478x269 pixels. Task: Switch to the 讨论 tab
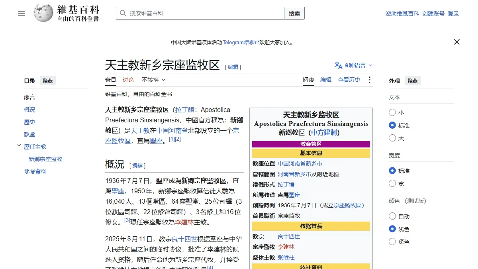pos(128,80)
